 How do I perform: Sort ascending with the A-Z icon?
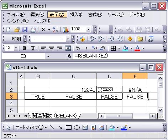tap(55, 29)
